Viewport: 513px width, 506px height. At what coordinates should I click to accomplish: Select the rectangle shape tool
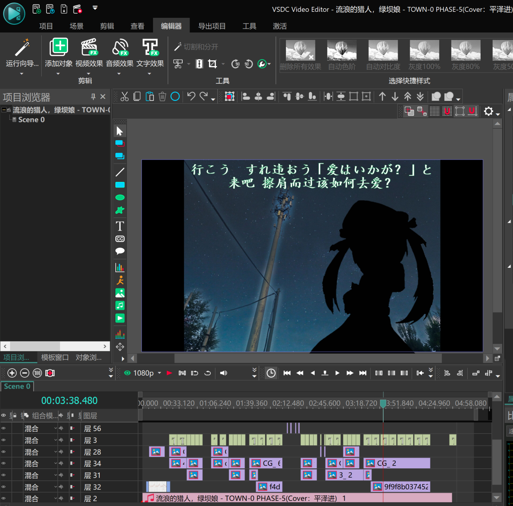[120, 185]
